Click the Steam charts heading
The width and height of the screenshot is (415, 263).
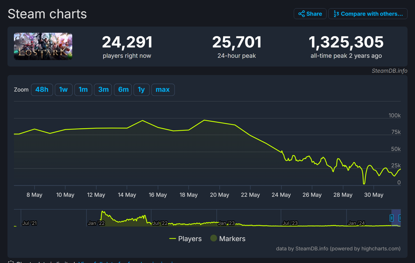pos(47,14)
